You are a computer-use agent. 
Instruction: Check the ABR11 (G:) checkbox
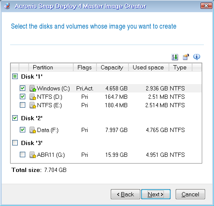(22, 155)
